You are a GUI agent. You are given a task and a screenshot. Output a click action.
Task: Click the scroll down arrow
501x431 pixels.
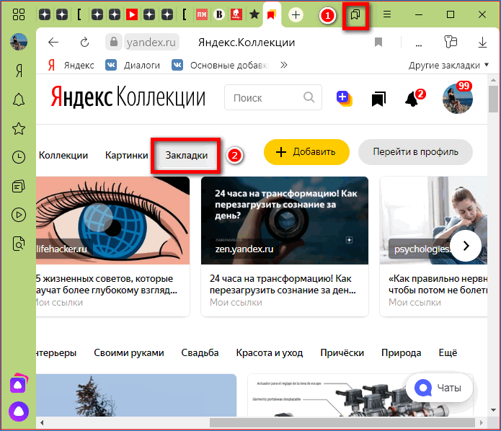[493, 410]
